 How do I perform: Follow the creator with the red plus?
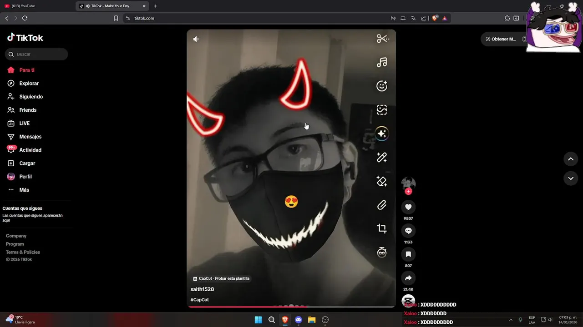pyautogui.click(x=408, y=191)
